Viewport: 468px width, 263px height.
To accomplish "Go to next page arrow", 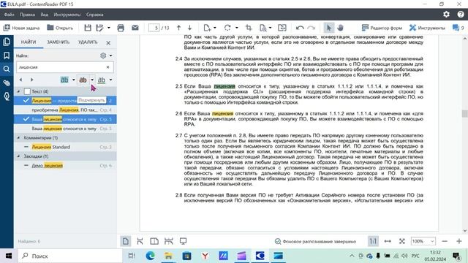I will [x=190, y=28].
